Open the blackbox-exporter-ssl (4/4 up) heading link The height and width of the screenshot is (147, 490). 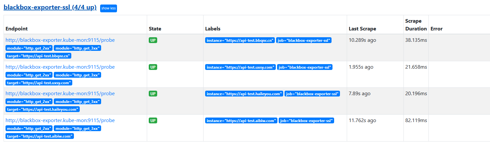point(50,7)
